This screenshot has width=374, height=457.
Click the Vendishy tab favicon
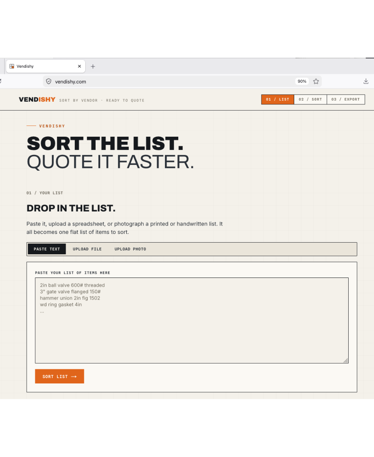tap(12, 66)
